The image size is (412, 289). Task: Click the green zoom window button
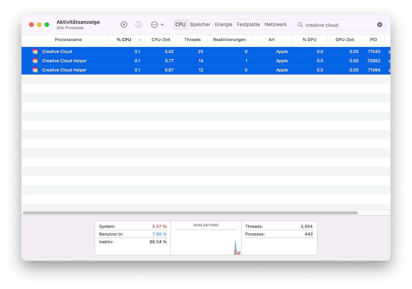click(x=47, y=24)
